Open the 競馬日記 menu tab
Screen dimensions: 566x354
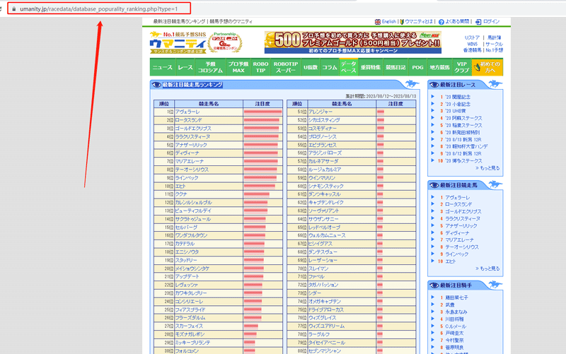click(x=395, y=67)
